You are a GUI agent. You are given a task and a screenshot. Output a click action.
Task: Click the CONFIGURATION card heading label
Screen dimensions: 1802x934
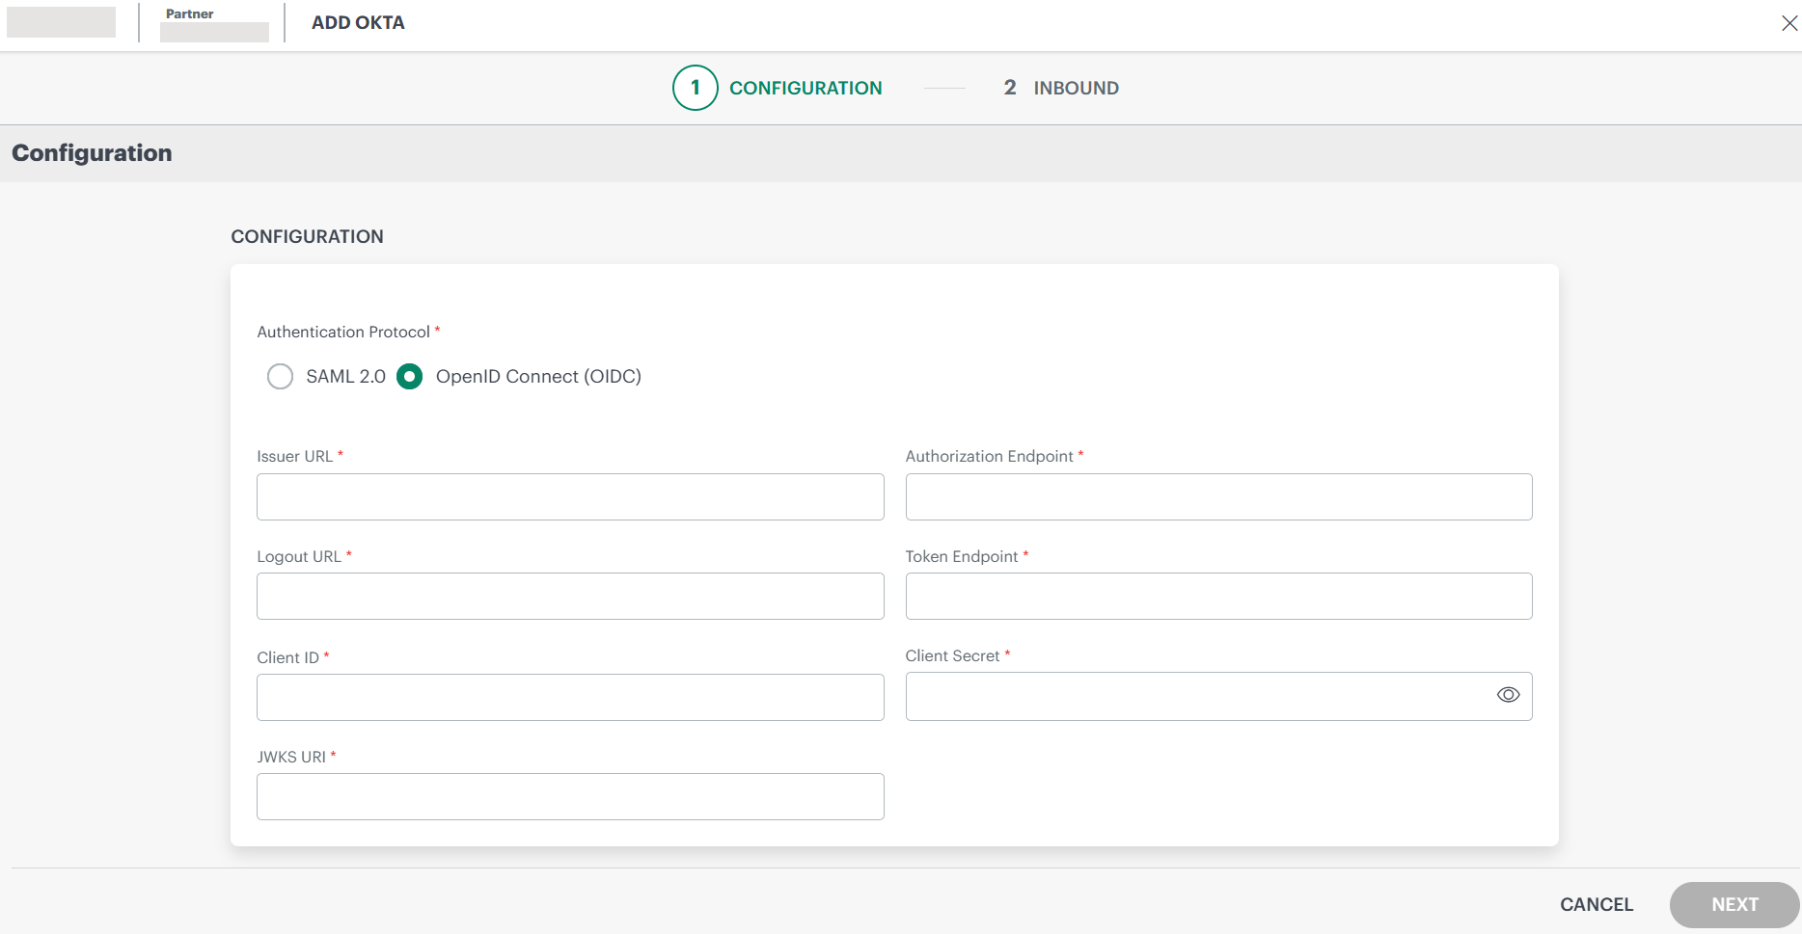tap(306, 236)
